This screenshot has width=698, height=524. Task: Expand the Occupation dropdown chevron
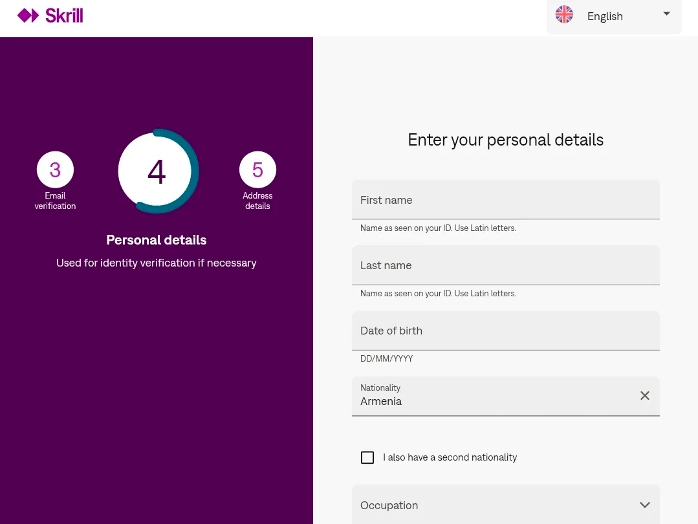point(644,505)
